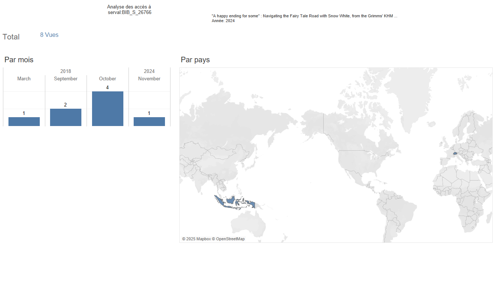Click the 'September' month header
Screen dimensions: 503x283
click(x=66, y=78)
